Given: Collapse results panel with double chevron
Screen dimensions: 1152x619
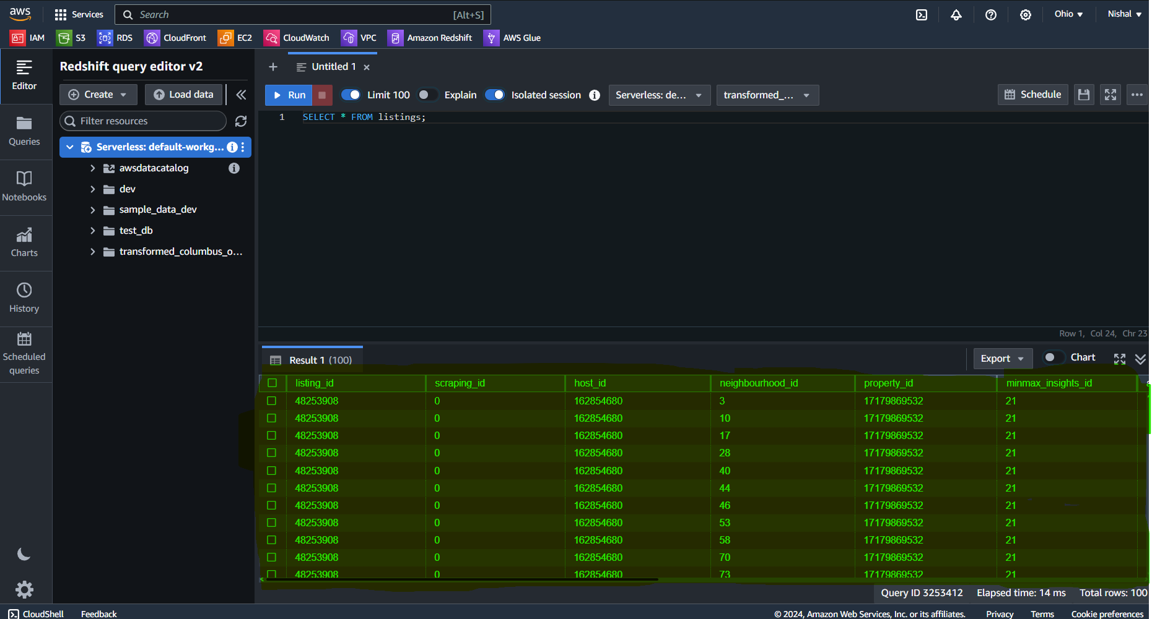Looking at the screenshot, I should click(1140, 359).
